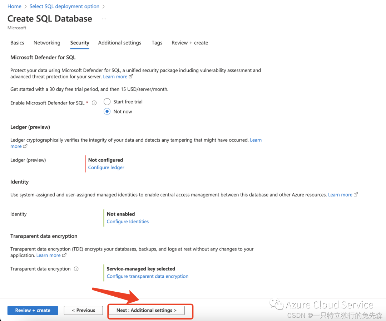This screenshot has height=321, width=386.
Task: Go to the Additional settings tab
Action: point(120,43)
